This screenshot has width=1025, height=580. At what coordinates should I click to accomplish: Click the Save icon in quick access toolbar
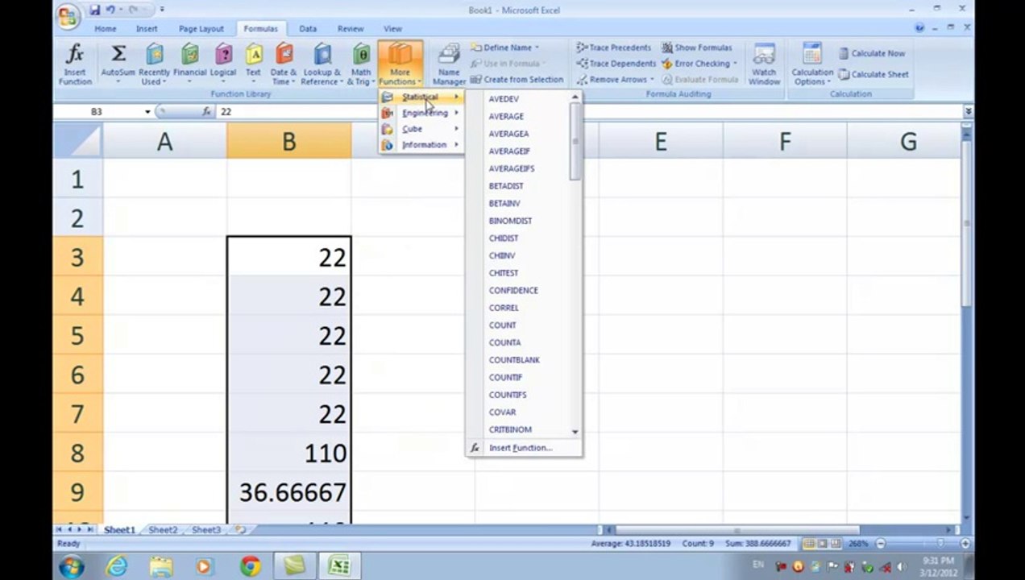click(95, 10)
